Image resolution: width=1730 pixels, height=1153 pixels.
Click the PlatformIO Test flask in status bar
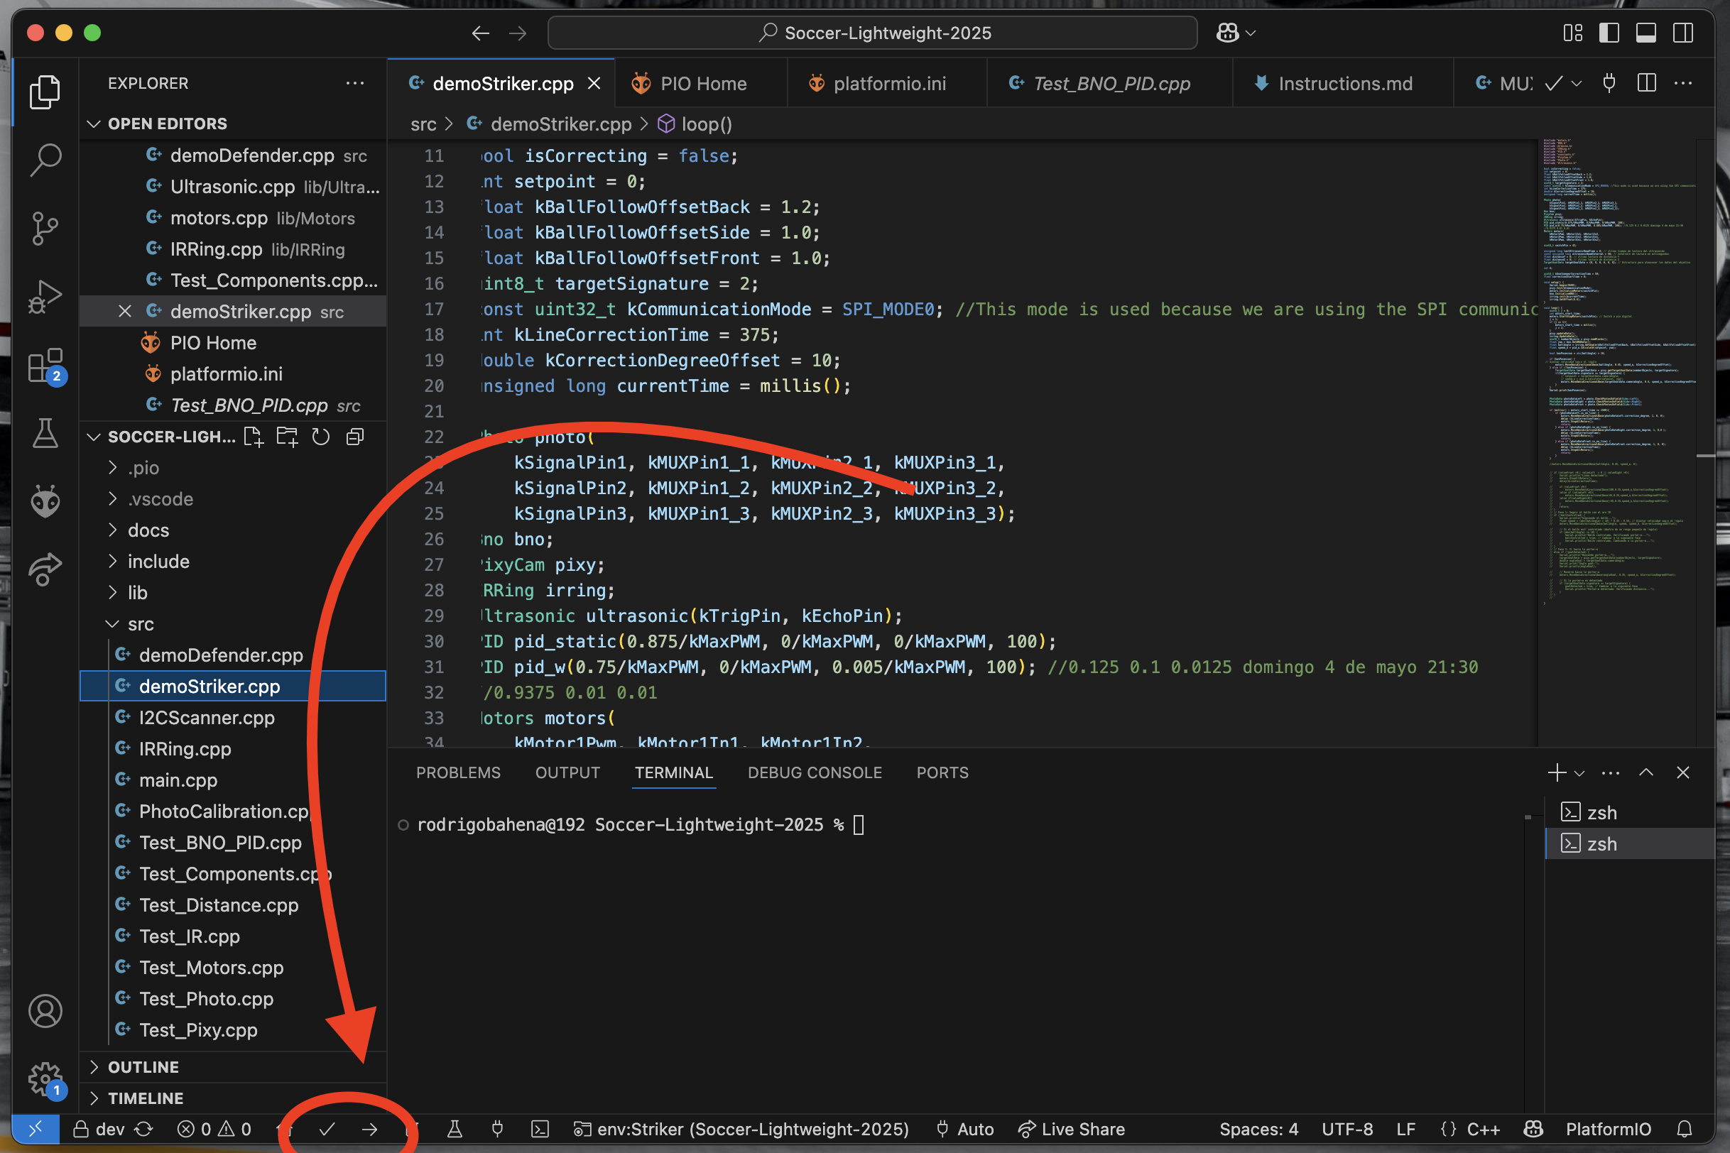455,1130
